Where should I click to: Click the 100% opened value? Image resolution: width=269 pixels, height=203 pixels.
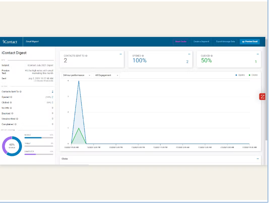(140, 60)
